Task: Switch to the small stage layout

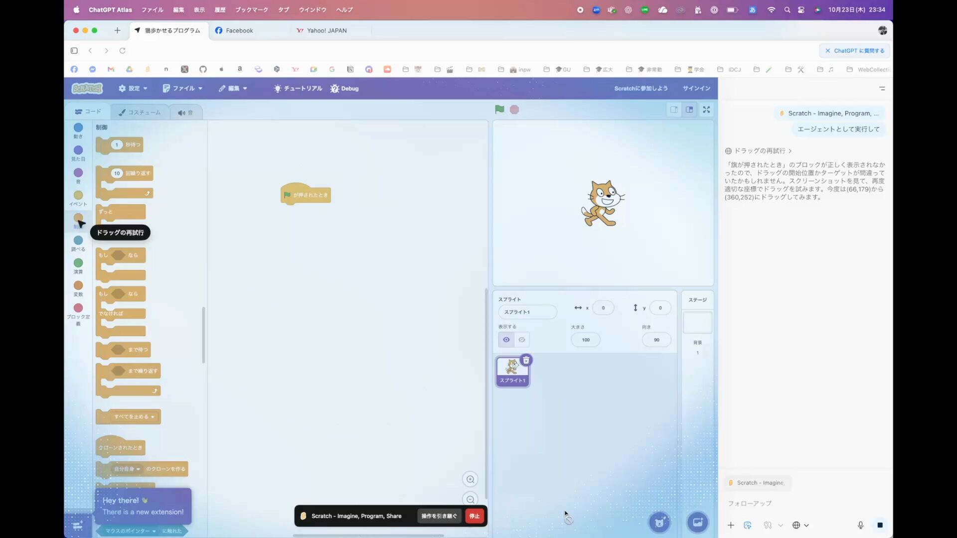Action: tap(674, 110)
